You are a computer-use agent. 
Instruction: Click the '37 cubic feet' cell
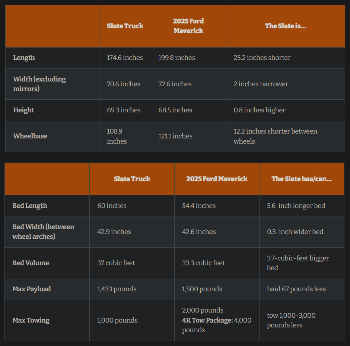click(x=116, y=263)
